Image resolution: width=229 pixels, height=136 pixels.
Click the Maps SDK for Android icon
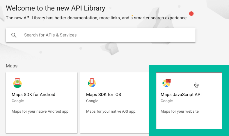pos(17,83)
